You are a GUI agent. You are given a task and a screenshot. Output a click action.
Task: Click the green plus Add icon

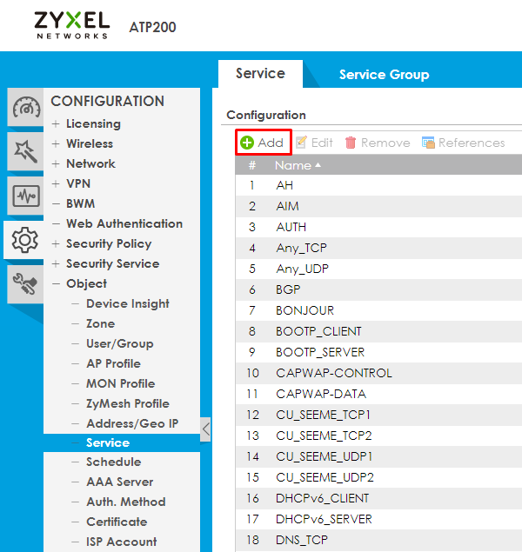pos(247,143)
